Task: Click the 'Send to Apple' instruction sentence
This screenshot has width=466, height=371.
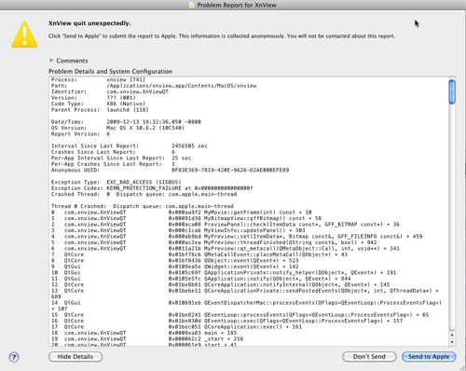Action: click(x=222, y=36)
